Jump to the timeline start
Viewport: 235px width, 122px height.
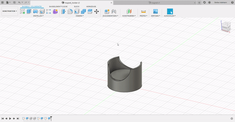click(3, 118)
